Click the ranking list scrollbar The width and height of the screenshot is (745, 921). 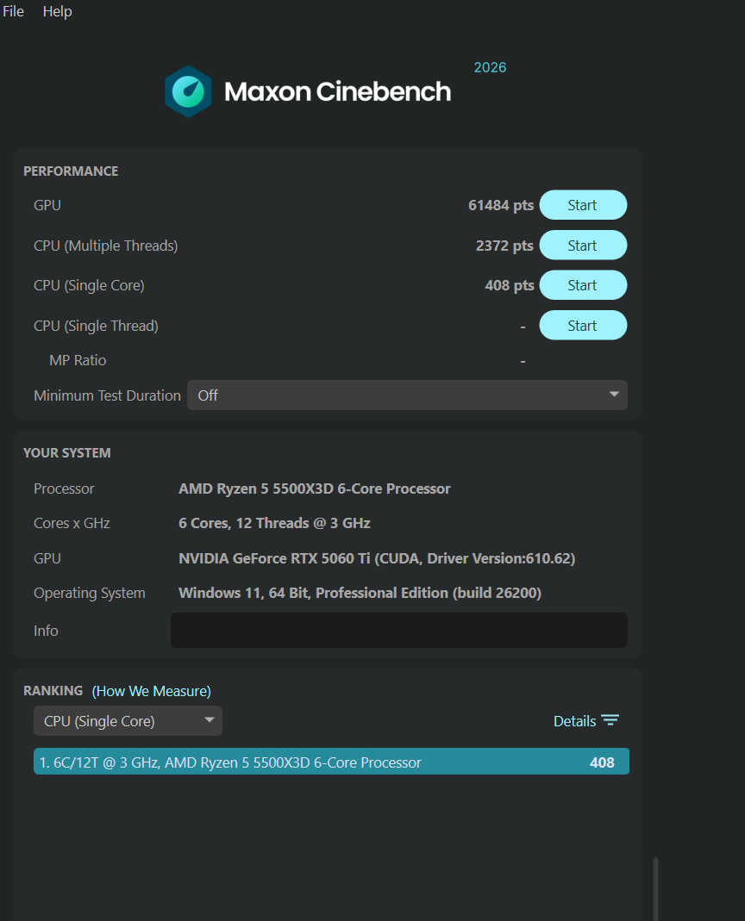tap(655, 888)
